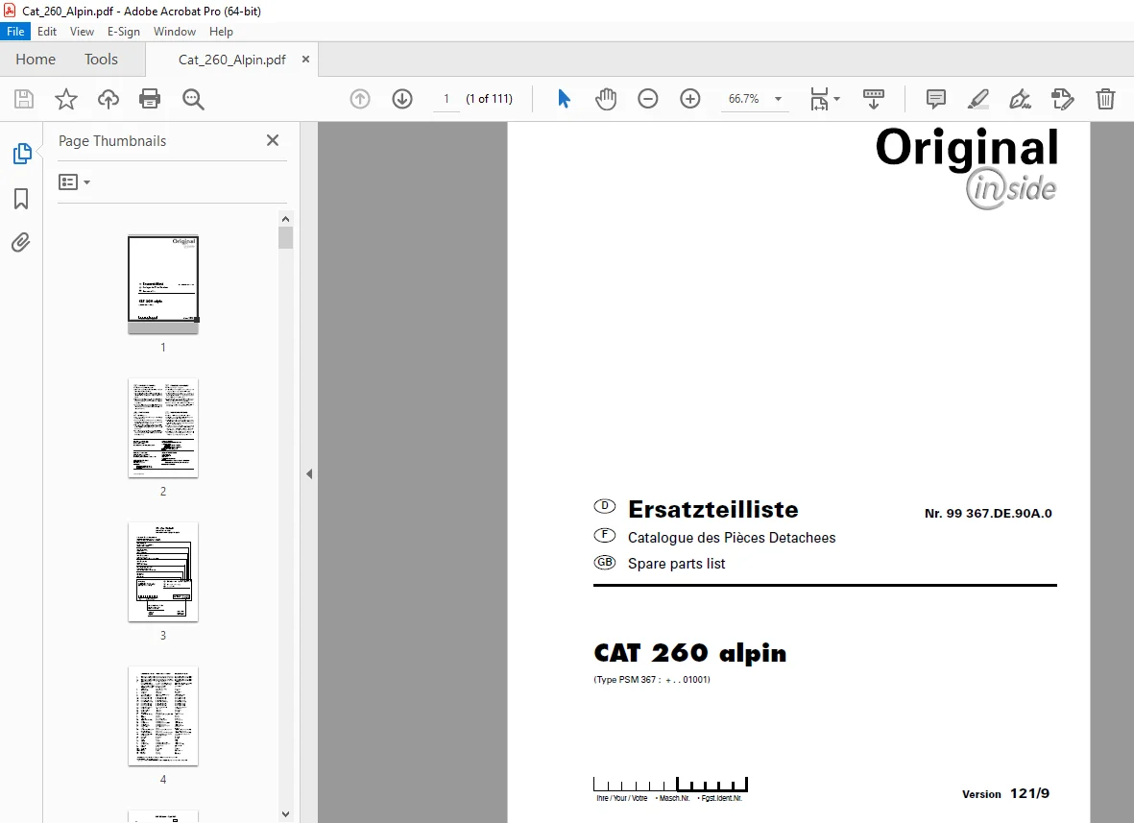Go to the previous page arrow
The image size is (1134, 823).
360,99
